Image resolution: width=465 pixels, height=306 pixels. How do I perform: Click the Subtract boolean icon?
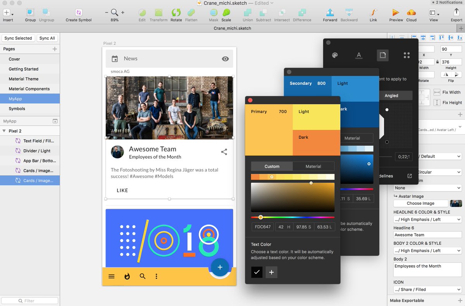click(263, 13)
